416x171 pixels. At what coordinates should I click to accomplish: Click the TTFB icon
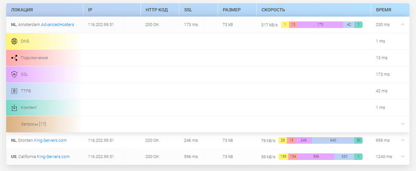pyautogui.click(x=14, y=91)
